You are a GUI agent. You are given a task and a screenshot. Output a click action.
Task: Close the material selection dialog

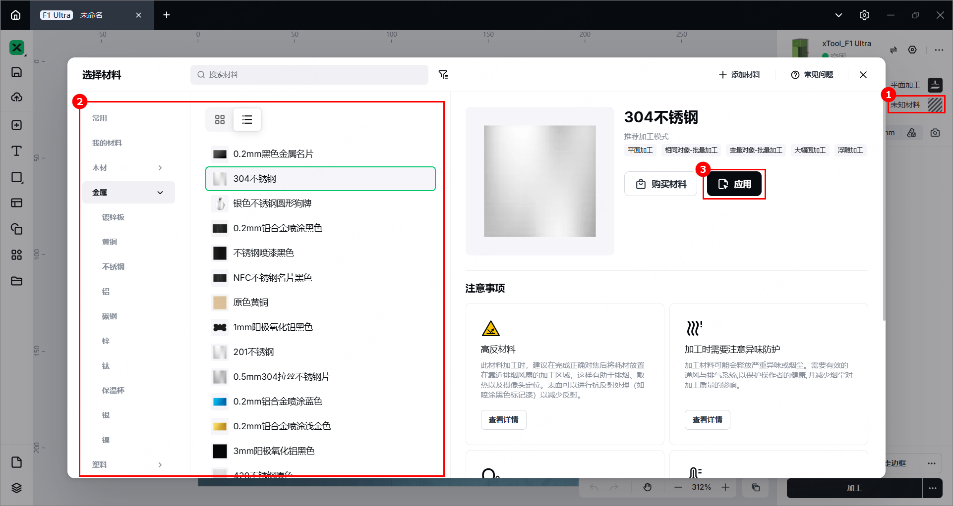click(x=863, y=75)
